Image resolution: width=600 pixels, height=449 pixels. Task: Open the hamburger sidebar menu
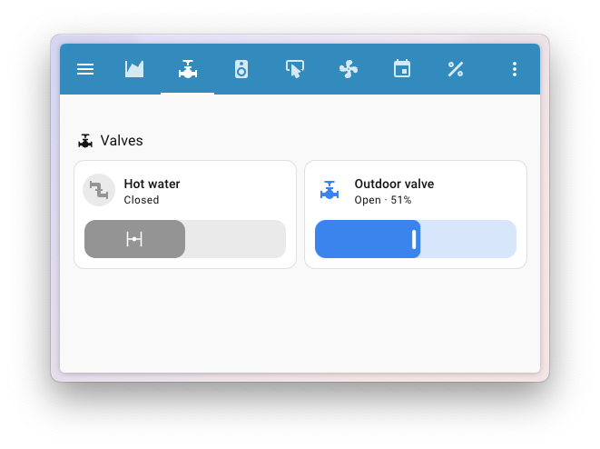[x=85, y=69]
